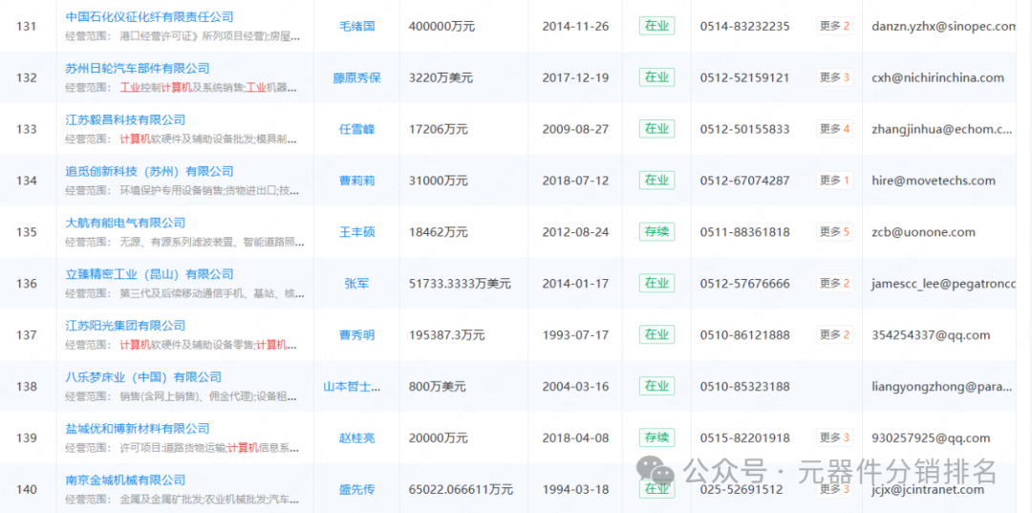Select date 2017-12-19
Image resolution: width=1032 pixels, height=513 pixels.
pyautogui.click(x=575, y=77)
